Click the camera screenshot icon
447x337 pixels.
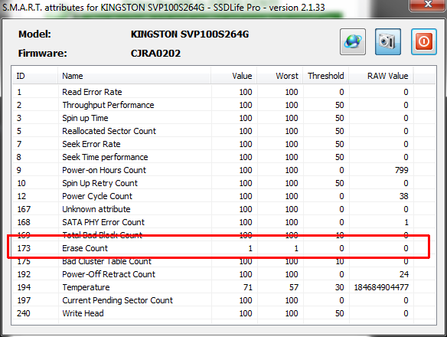click(x=388, y=41)
